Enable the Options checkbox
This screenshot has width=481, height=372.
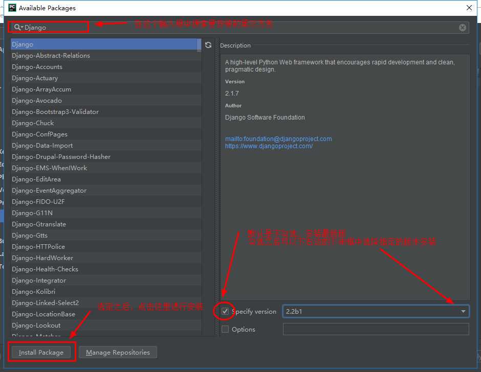coord(225,329)
